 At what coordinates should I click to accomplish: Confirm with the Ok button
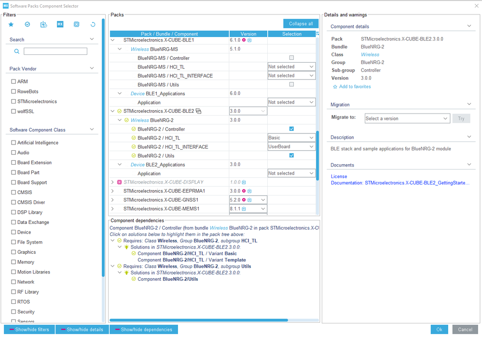[x=439, y=329]
